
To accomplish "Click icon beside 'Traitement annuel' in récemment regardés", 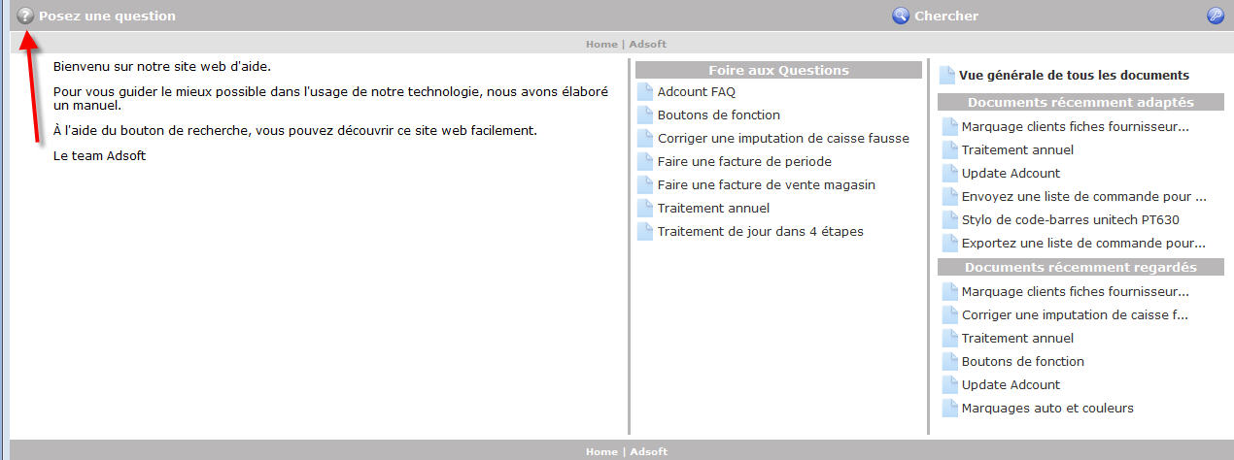I will click(x=950, y=339).
